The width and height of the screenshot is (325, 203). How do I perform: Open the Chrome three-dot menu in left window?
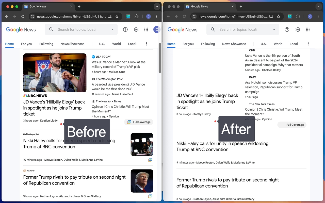click(x=157, y=16)
